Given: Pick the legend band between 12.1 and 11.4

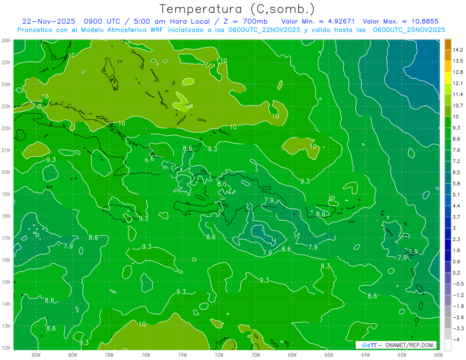Looking at the screenshot, I should [448, 89].
